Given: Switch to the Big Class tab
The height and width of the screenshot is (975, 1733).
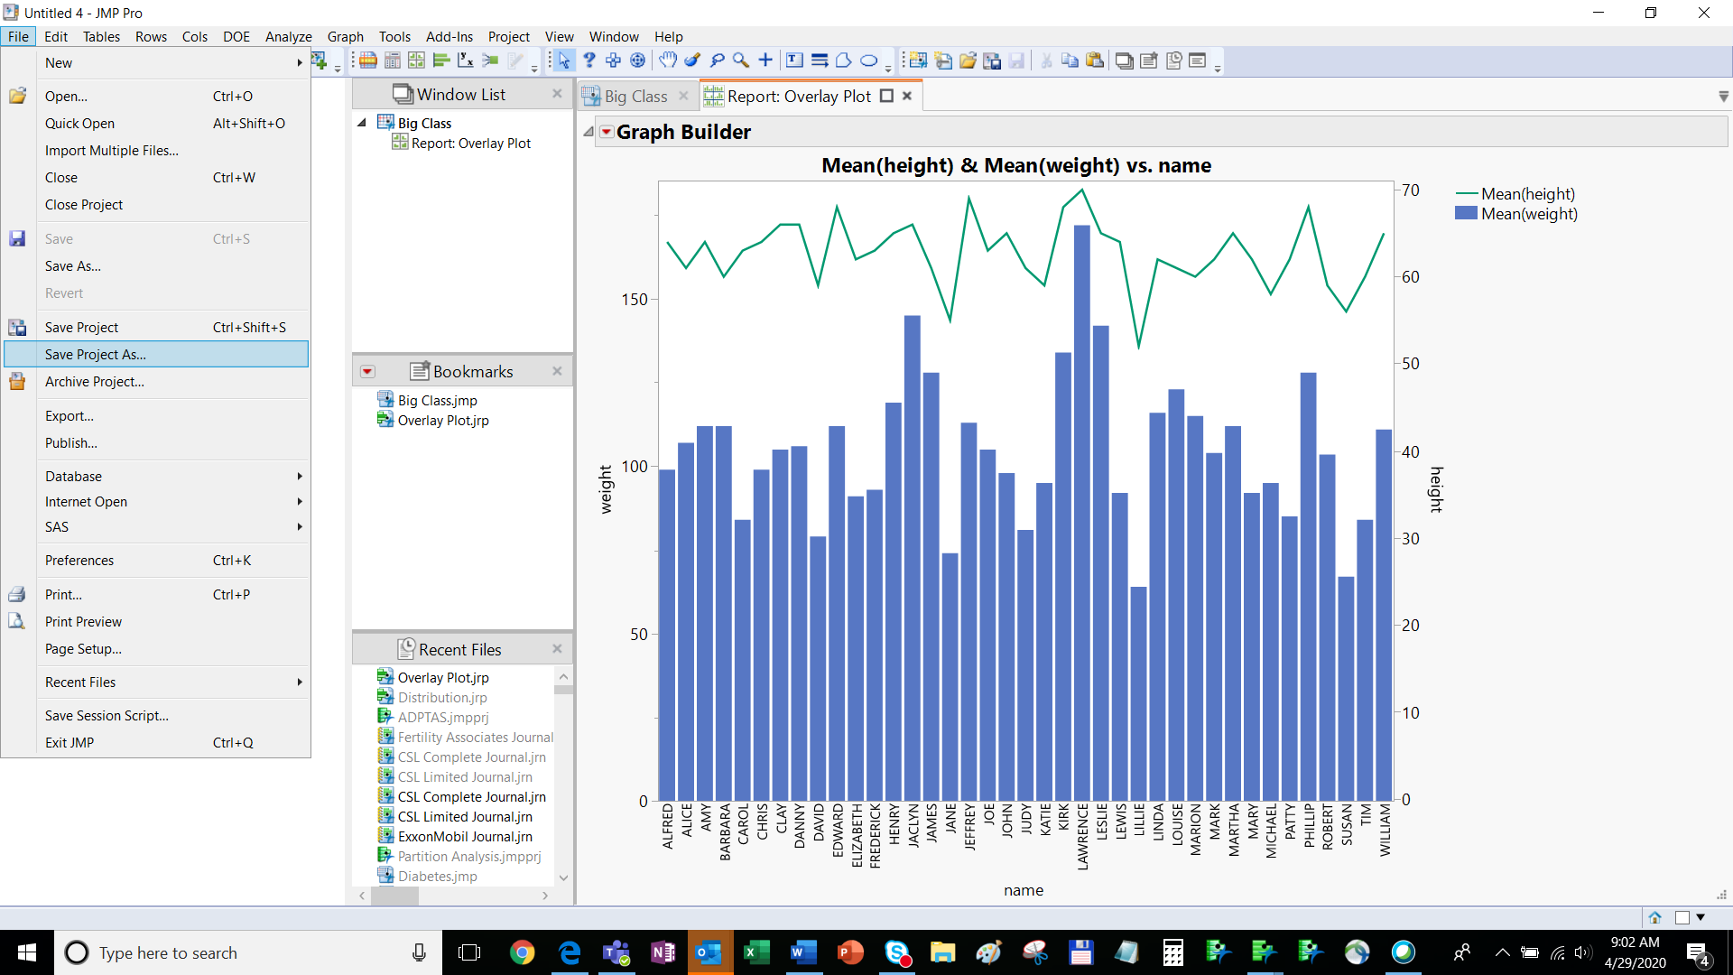Looking at the screenshot, I should 635,96.
